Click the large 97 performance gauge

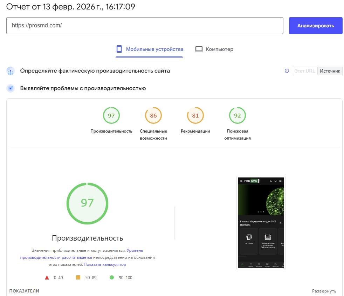click(x=87, y=203)
